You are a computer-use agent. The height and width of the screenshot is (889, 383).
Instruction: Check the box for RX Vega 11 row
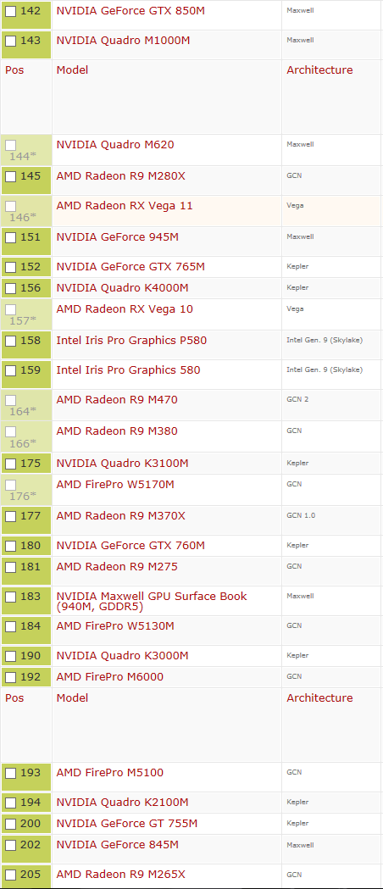[x=11, y=207]
